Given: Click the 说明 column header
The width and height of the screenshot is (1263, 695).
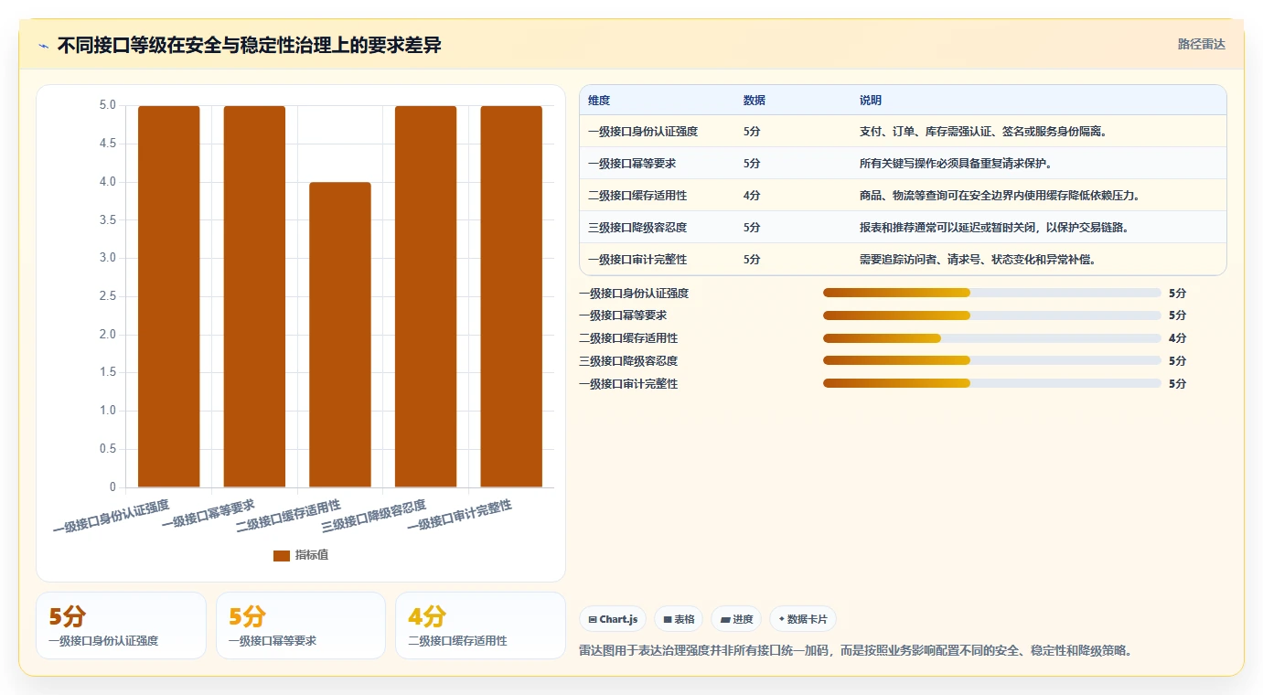Looking at the screenshot, I should (x=871, y=100).
